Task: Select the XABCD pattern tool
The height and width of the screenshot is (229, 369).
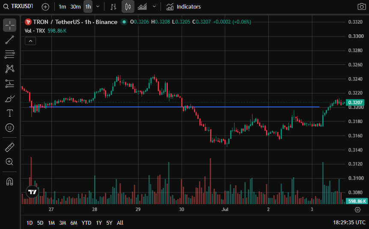Action: point(10,69)
